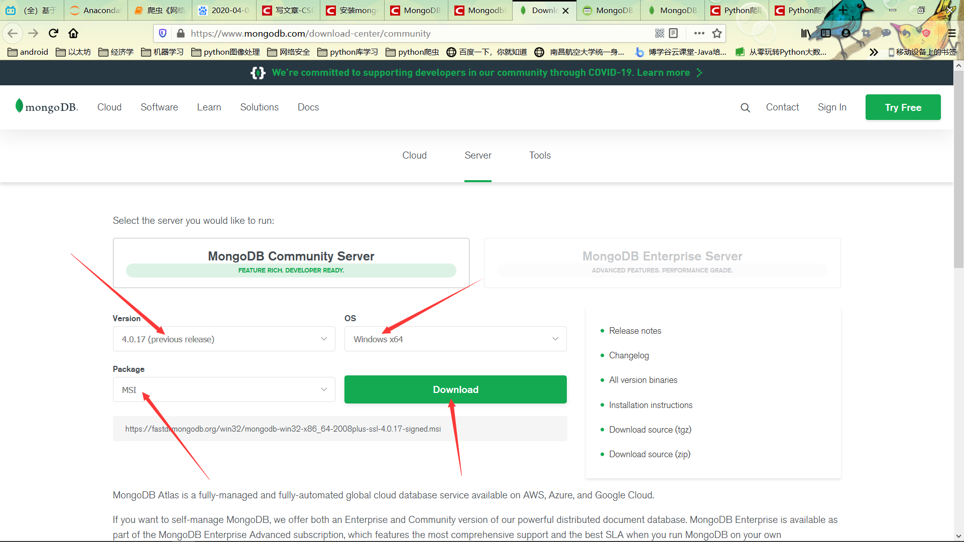Open the Software menu in site navigation
Viewport: 964px width, 542px height.
tap(159, 107)
